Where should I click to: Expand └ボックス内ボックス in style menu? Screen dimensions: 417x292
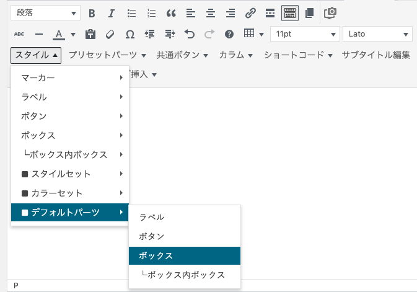[x=70, y=154]
